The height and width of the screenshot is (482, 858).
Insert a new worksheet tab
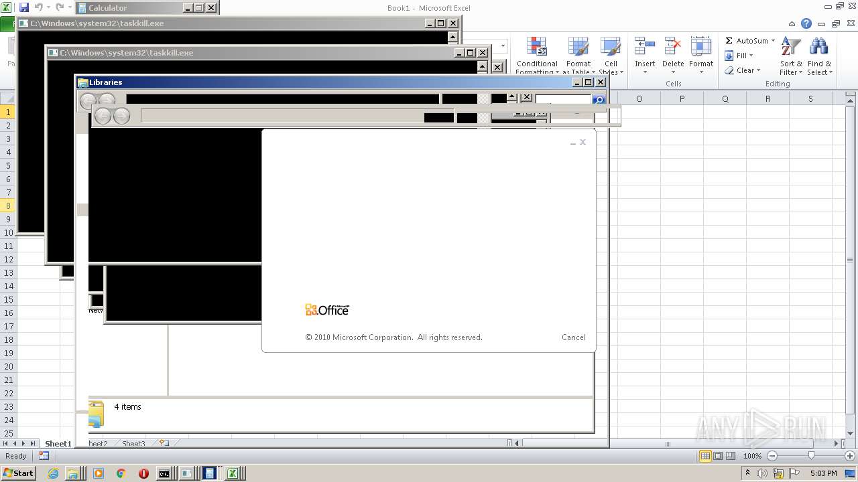(x=163, y=443)
